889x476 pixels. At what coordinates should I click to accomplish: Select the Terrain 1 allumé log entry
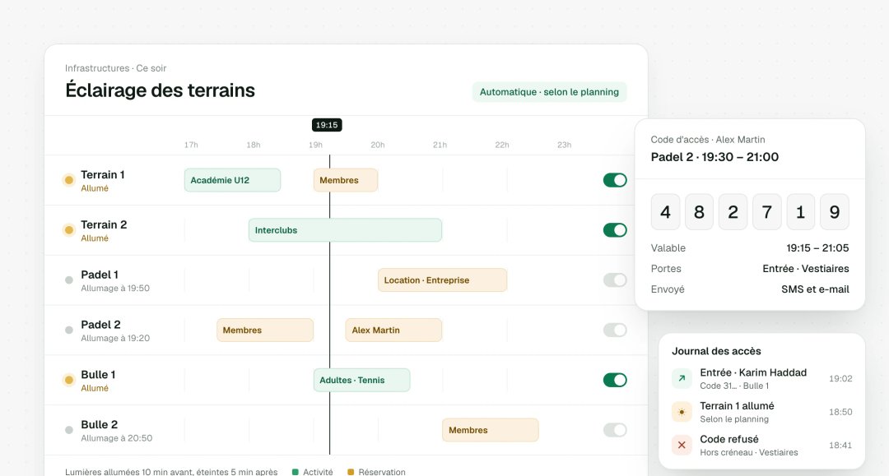pyautogui.click(x=761, y=412)
